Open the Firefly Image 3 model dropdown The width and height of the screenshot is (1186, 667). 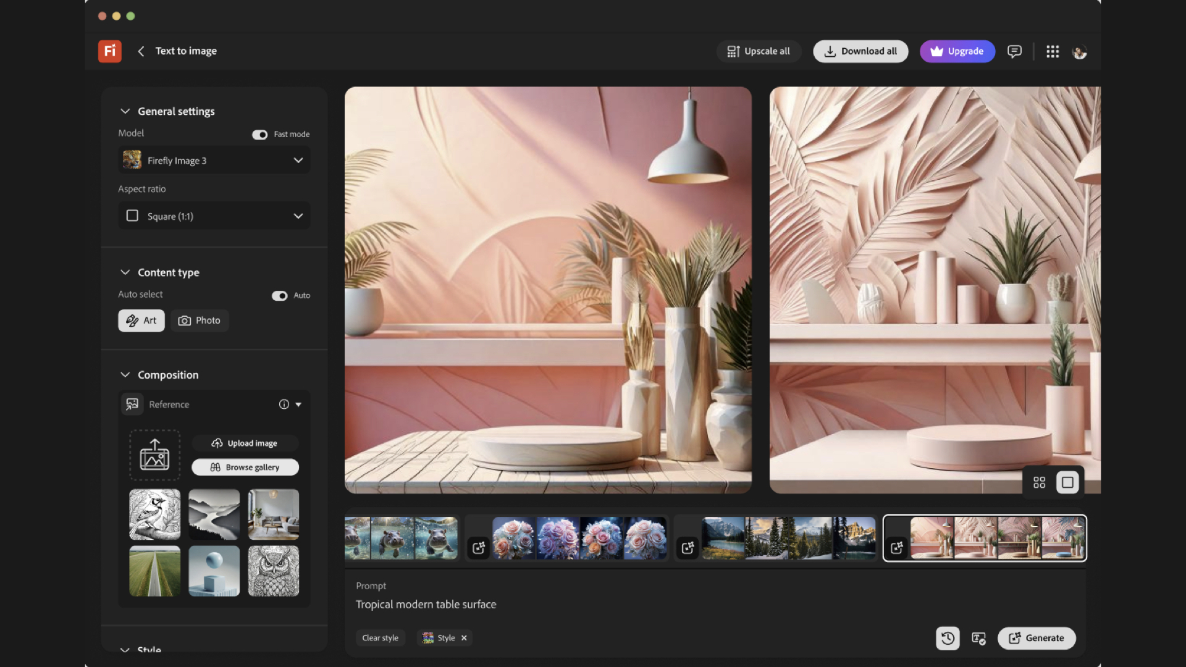[x=214, y=161]
